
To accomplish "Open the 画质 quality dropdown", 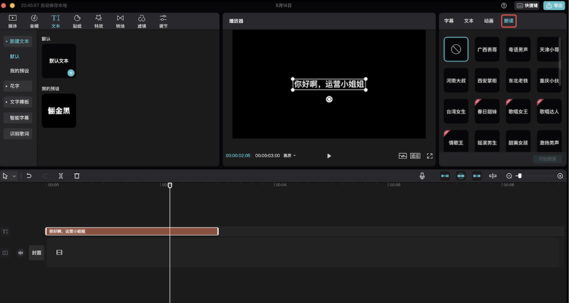I will [290, 156].
